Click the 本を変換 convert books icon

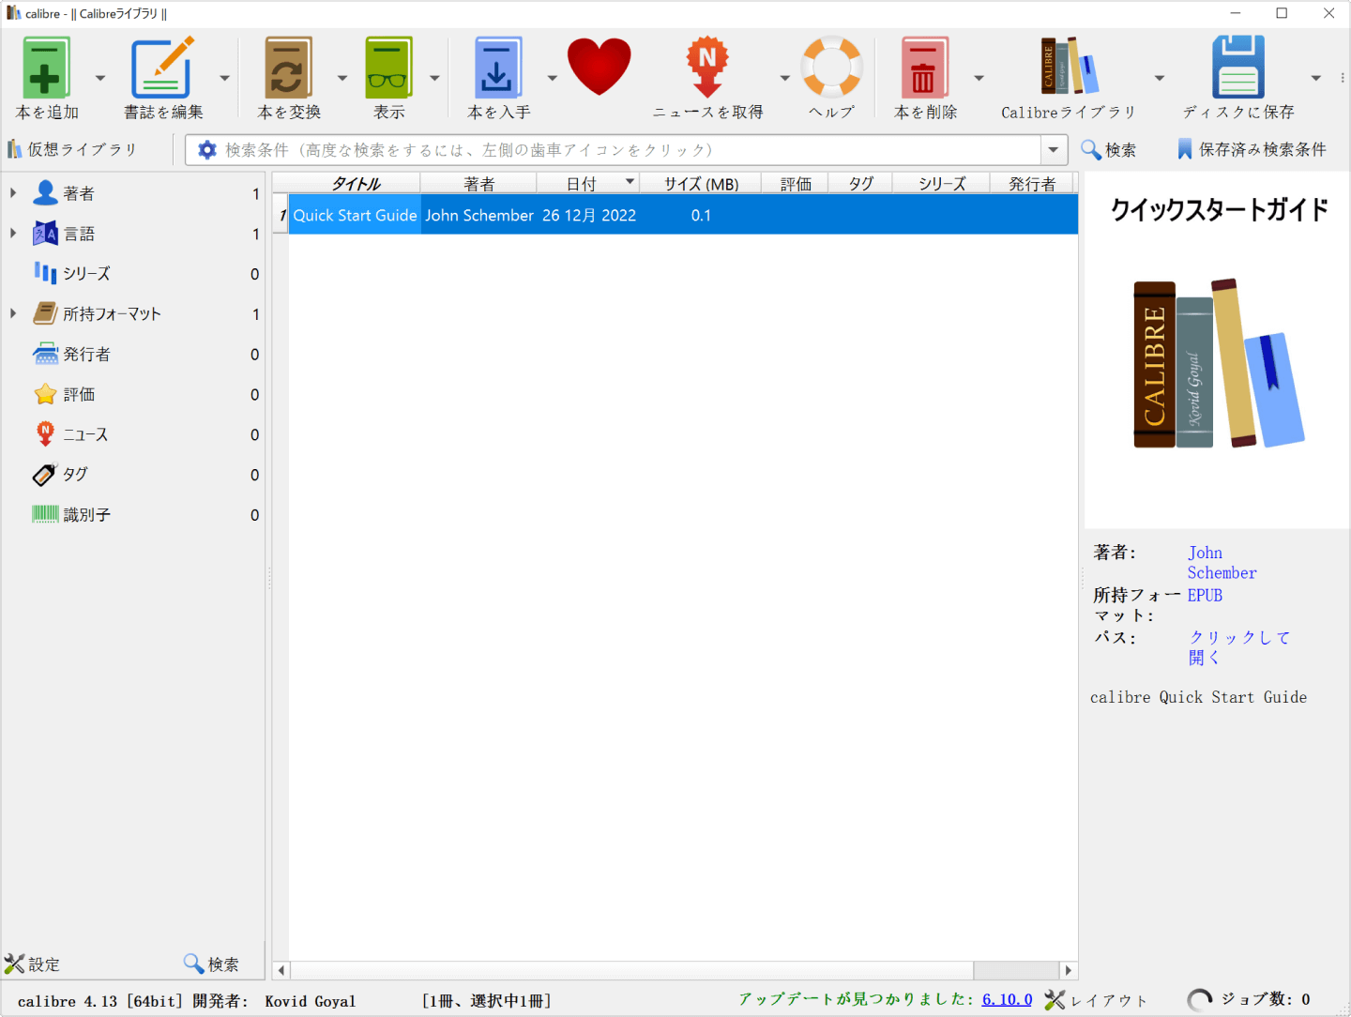tap(288, 68)
